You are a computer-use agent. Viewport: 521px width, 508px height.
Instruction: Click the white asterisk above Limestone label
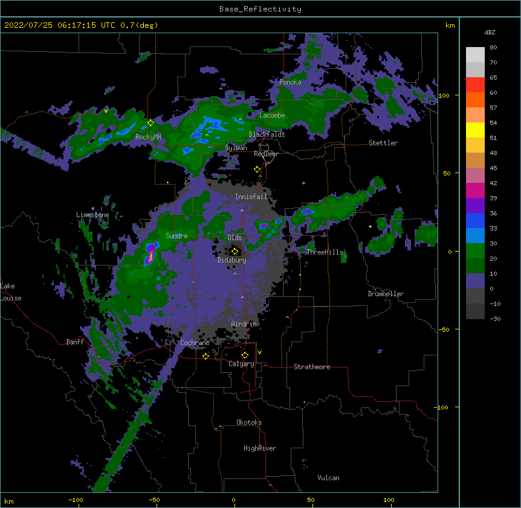[x=92, y=209]
